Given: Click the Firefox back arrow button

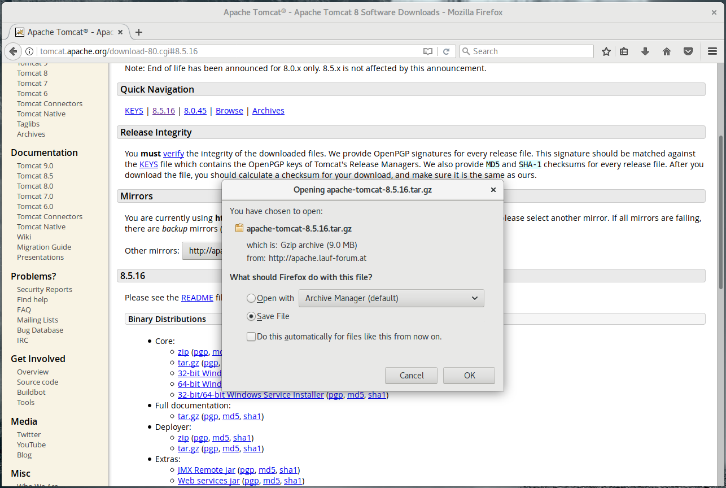Looking at the screenshot, I should (13, 51).
